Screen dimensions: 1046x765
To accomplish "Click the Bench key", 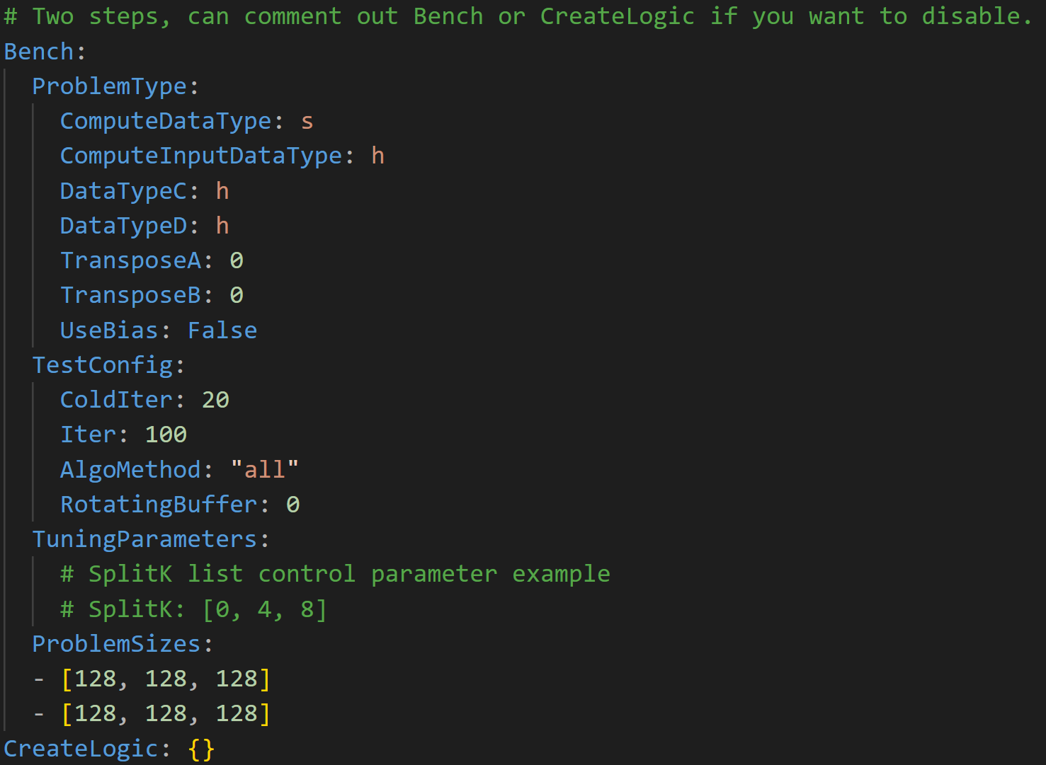I will pos(39,52).
